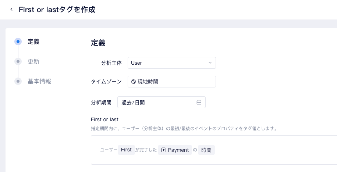Click the event icon next to Payment
This screenshot has width=337, height=172.
tap(164, 150)
